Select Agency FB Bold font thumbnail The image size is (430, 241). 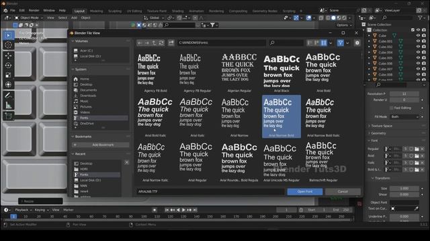click(155, 72)
